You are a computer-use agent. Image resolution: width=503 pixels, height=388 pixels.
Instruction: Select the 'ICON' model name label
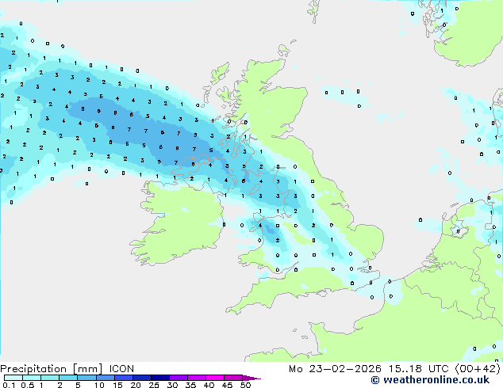click(121, 369)
